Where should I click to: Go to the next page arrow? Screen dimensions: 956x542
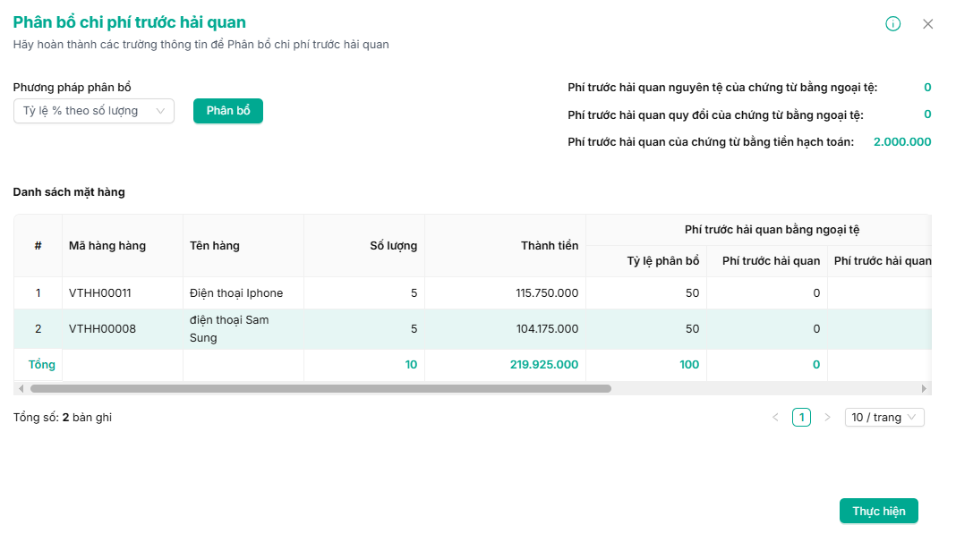827,418
